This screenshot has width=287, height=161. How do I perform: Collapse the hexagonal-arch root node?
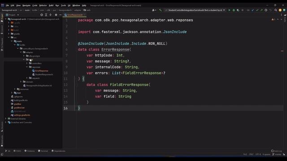(6, 19)
